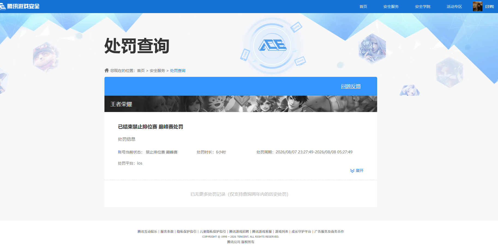Image resolution: width=498 pixels, height=248 pixels.
Task: Open 腾讯游戏招聘 footer link
Action: (x=239, y=232)
